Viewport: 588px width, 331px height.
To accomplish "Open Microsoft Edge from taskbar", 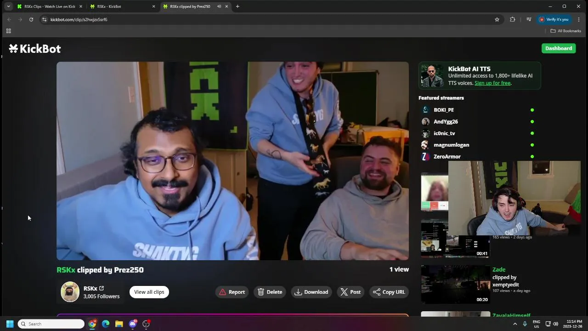I will (x=106, y=324).
